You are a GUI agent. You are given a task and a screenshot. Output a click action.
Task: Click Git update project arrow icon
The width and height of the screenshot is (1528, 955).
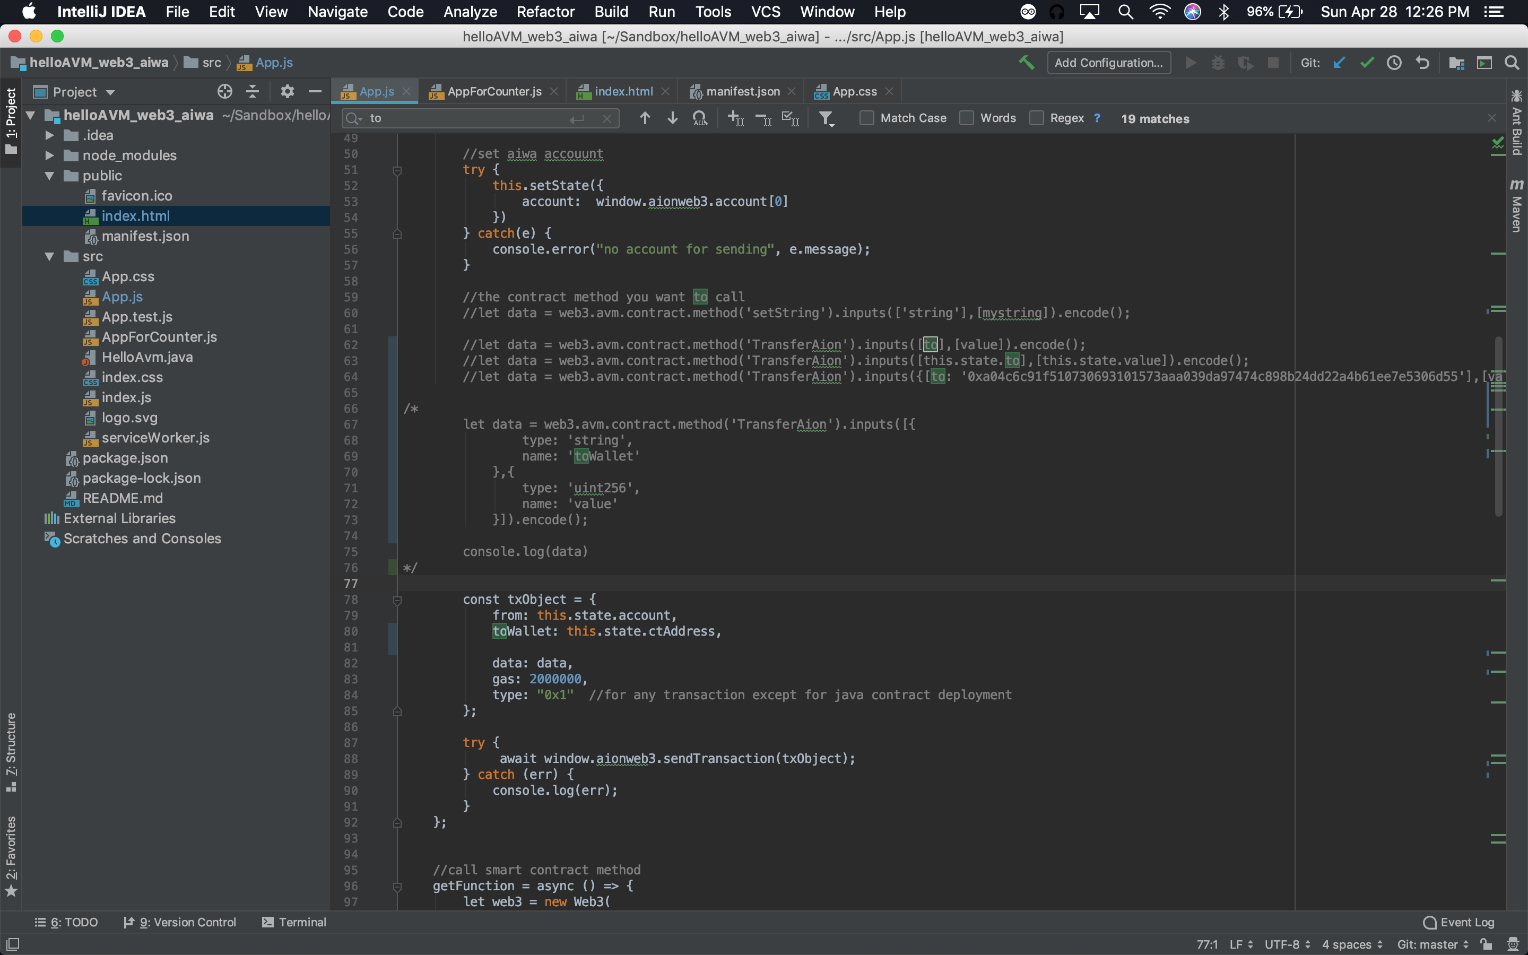[1339, 63]
